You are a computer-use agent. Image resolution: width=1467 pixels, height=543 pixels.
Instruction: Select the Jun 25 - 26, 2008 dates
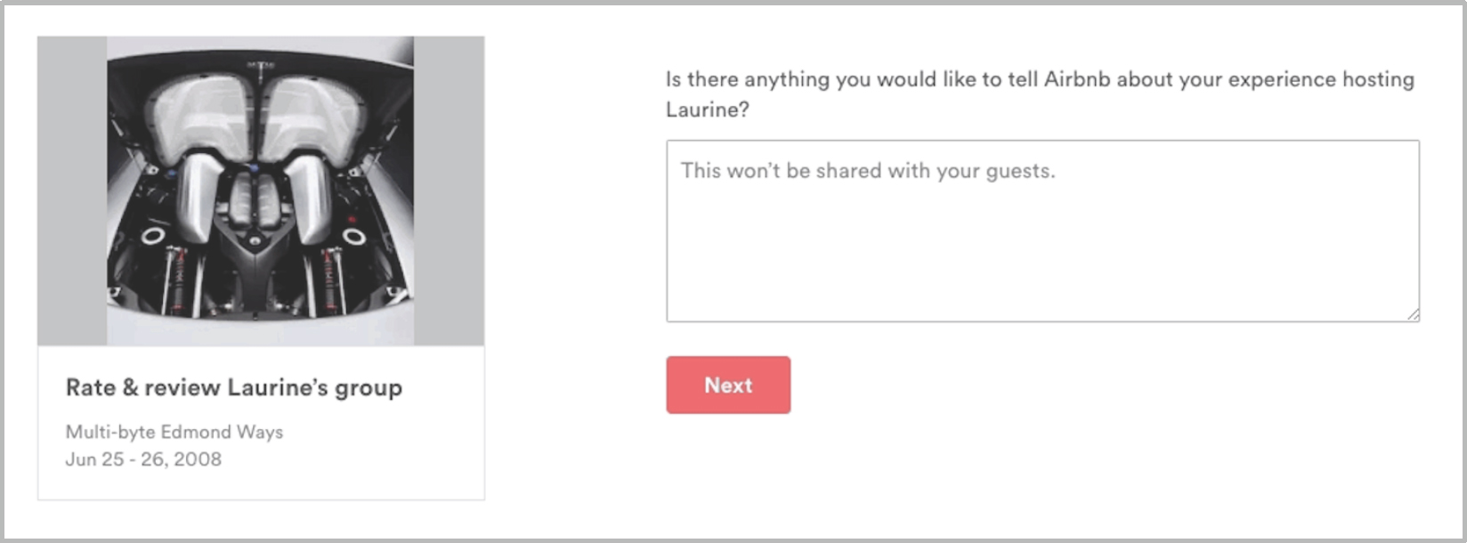click(x=143, y=459)
